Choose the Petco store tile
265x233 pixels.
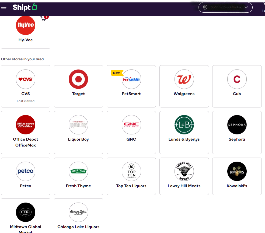click(26, 176)
